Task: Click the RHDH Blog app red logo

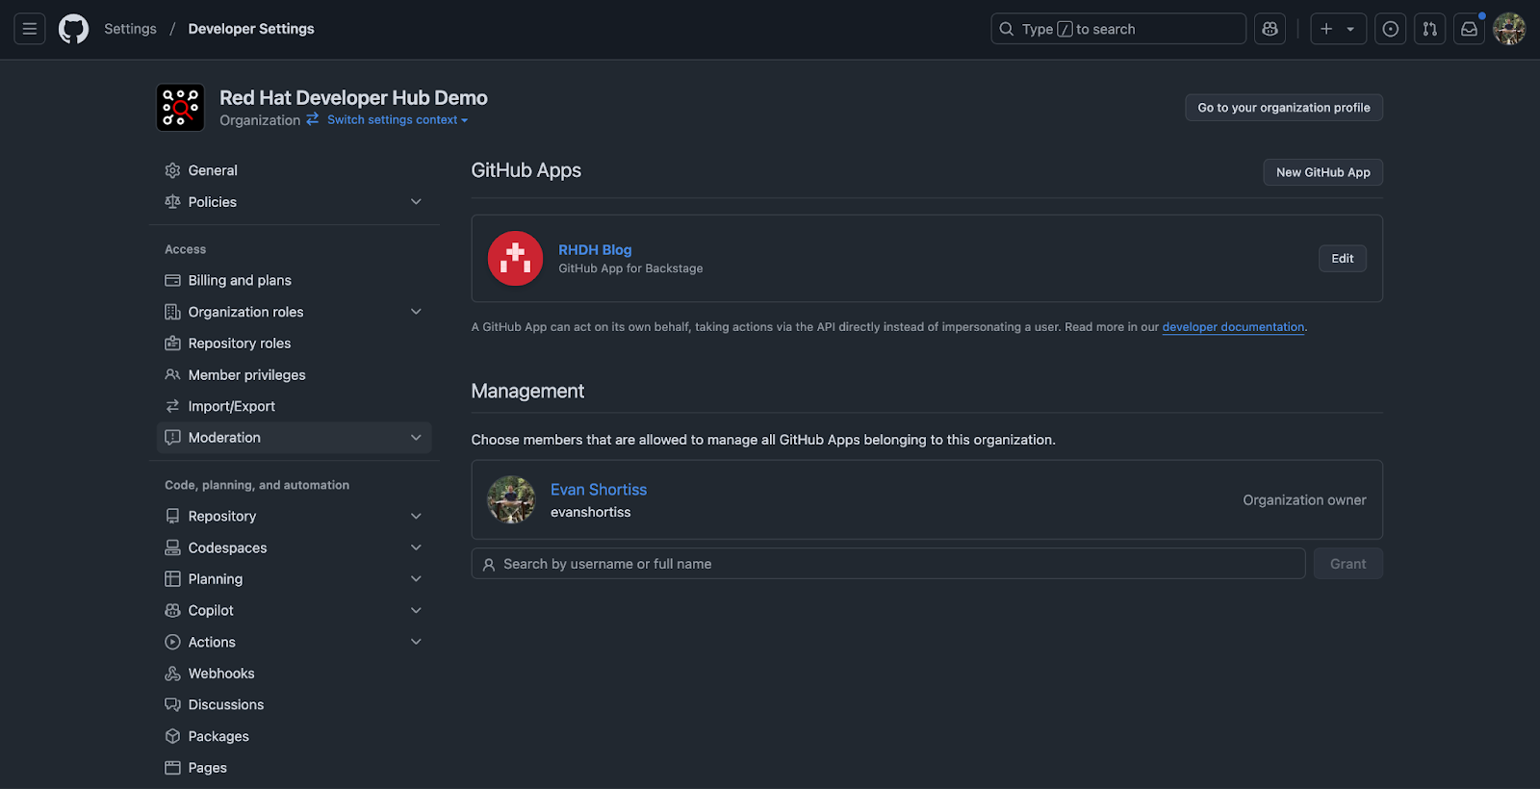Action: coord(515,259)
